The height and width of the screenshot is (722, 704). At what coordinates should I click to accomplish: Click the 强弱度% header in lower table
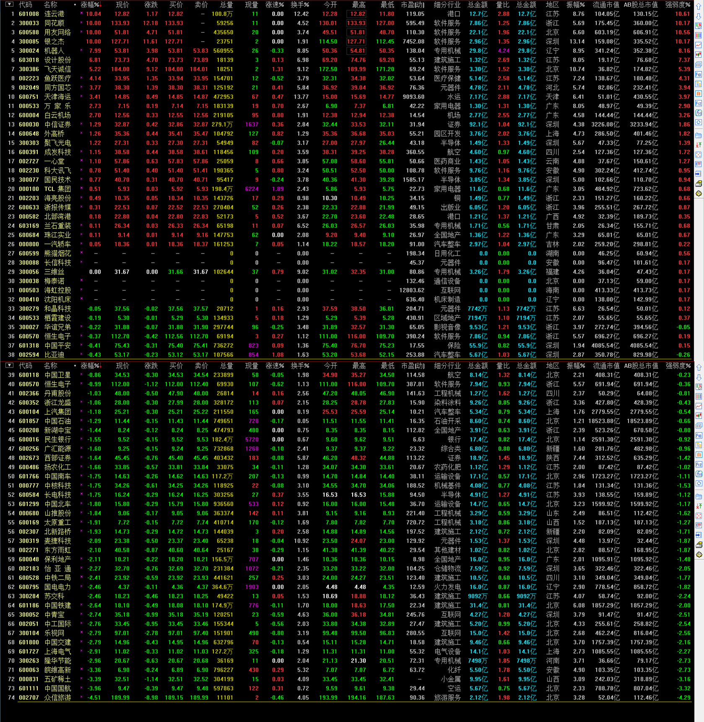[x=678, y=366]
